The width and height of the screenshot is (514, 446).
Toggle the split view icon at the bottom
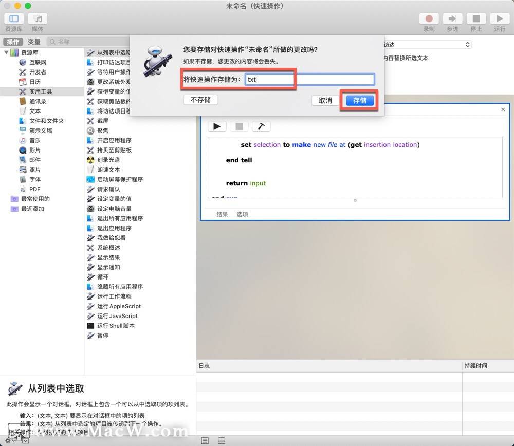[x=221, y=440]
